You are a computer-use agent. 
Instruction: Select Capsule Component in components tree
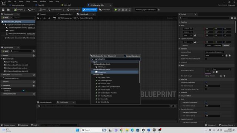(21, 25)
